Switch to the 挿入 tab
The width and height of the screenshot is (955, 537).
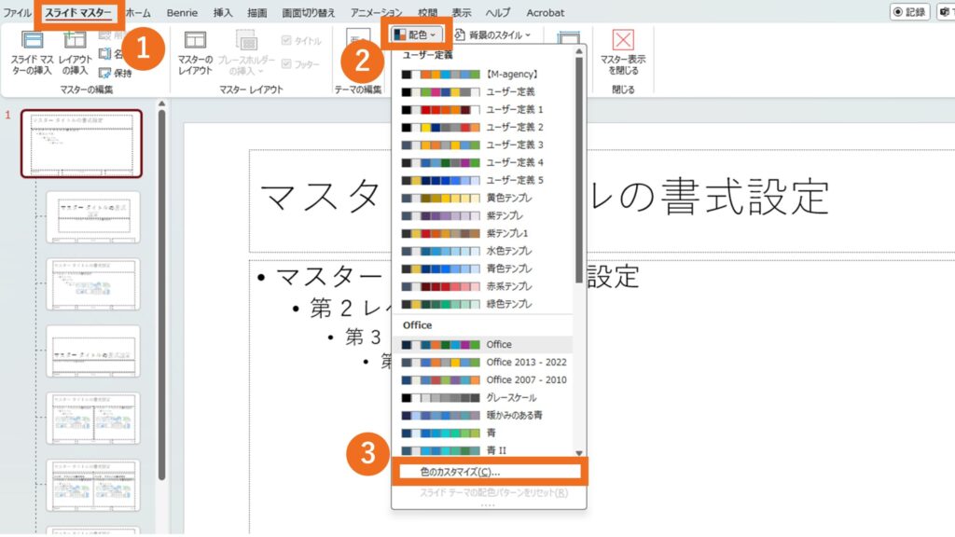click(223, 12)
